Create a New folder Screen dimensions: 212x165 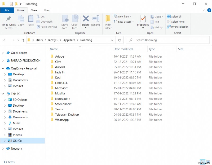coord(108,22)
